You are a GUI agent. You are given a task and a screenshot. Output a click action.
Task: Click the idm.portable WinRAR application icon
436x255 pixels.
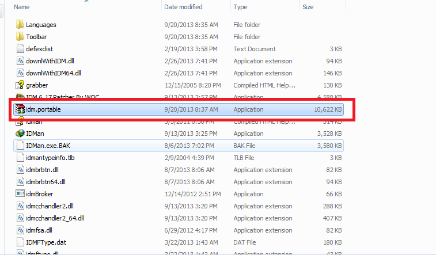(x=20, y=109)
